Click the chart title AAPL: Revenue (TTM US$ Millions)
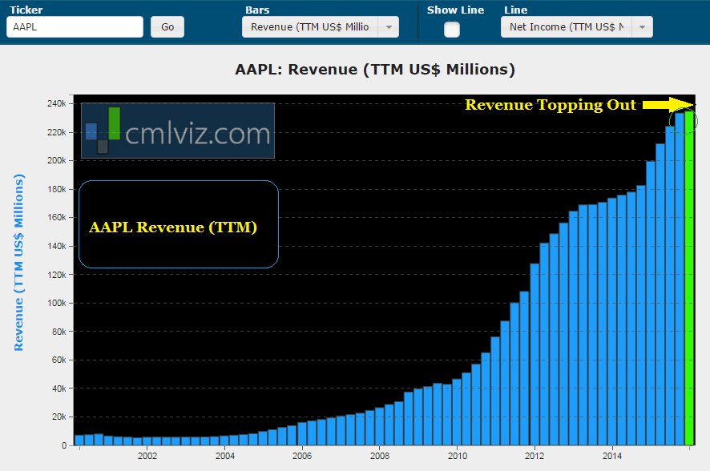Viewport: 710px width, 471px height. click(x=375, y=70)
